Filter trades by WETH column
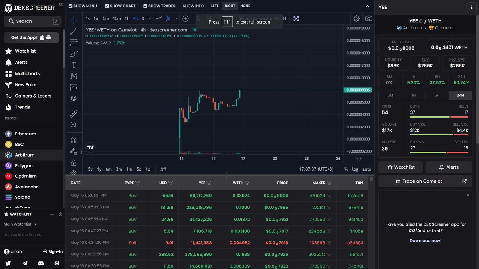Viewport: 479px width, 269px height. coord(247,183)
